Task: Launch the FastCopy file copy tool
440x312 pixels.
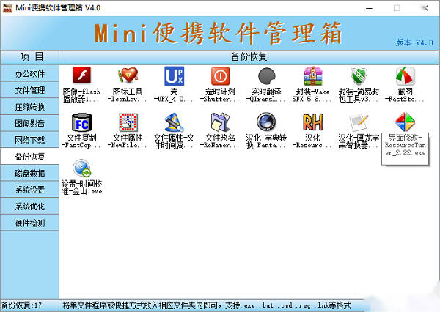Action: 81,123
